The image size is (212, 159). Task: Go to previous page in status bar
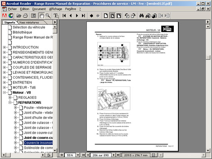(x=88, y=155)
